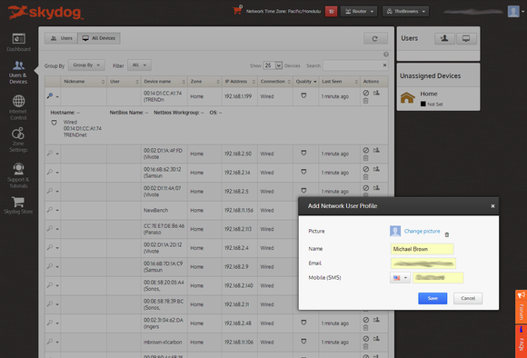Open TheBrowns network dropdown
The image size is (527, 358).
pyautogui.click(x=406, y=12)
